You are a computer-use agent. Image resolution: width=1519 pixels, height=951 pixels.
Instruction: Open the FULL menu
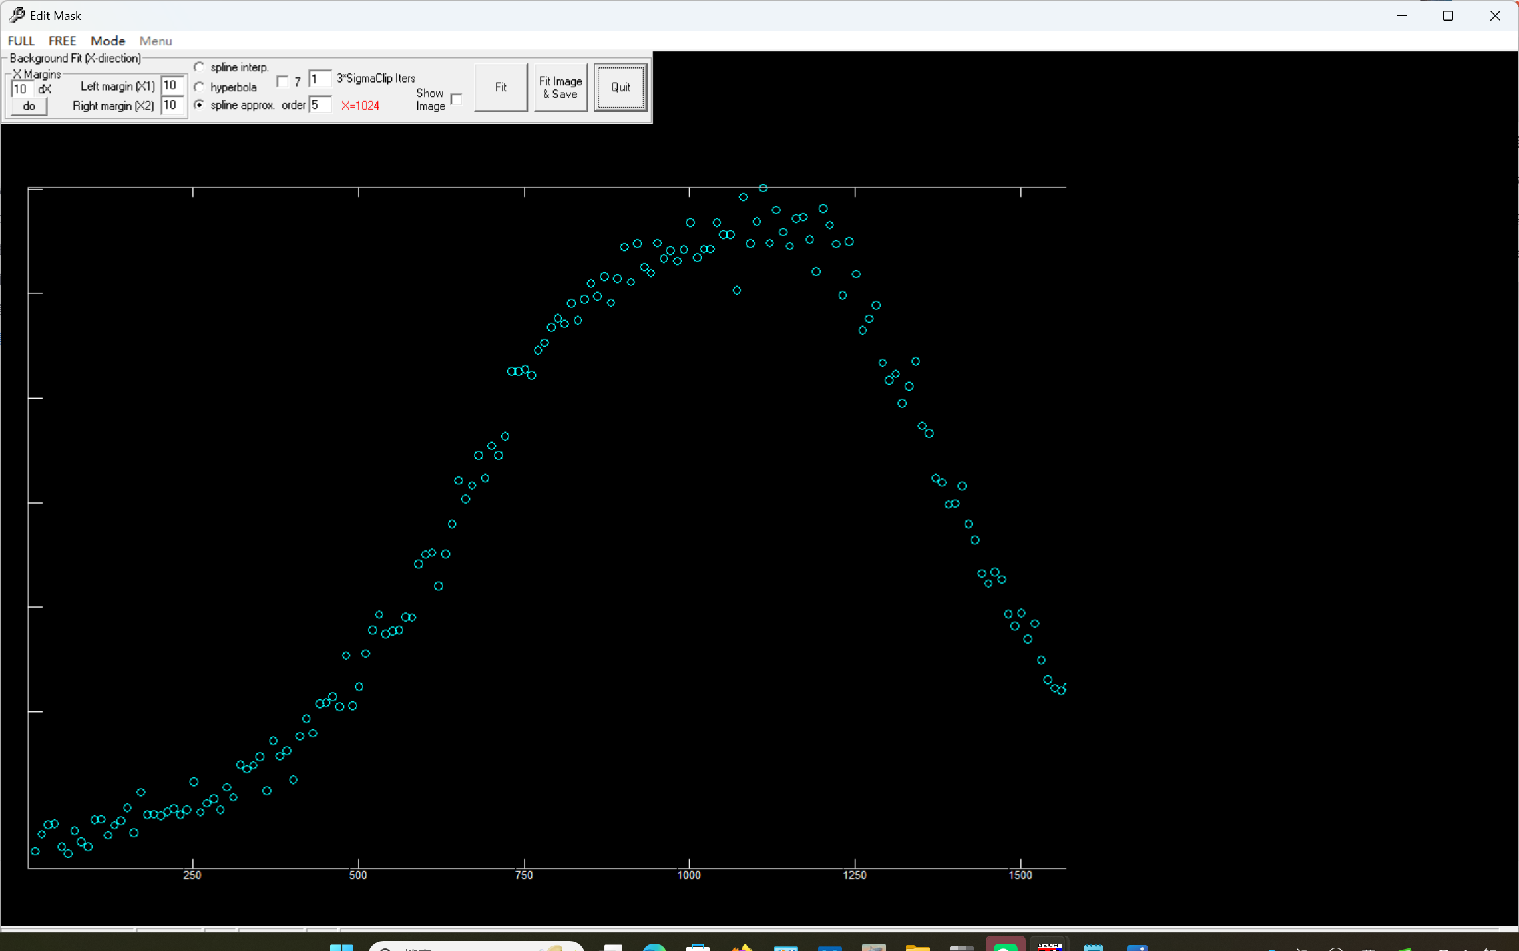coord(21,41)
